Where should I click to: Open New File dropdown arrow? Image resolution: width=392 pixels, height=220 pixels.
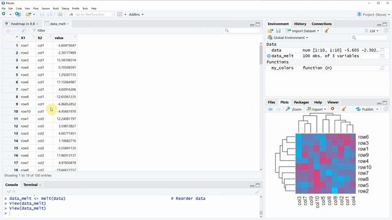coord(10,15)
